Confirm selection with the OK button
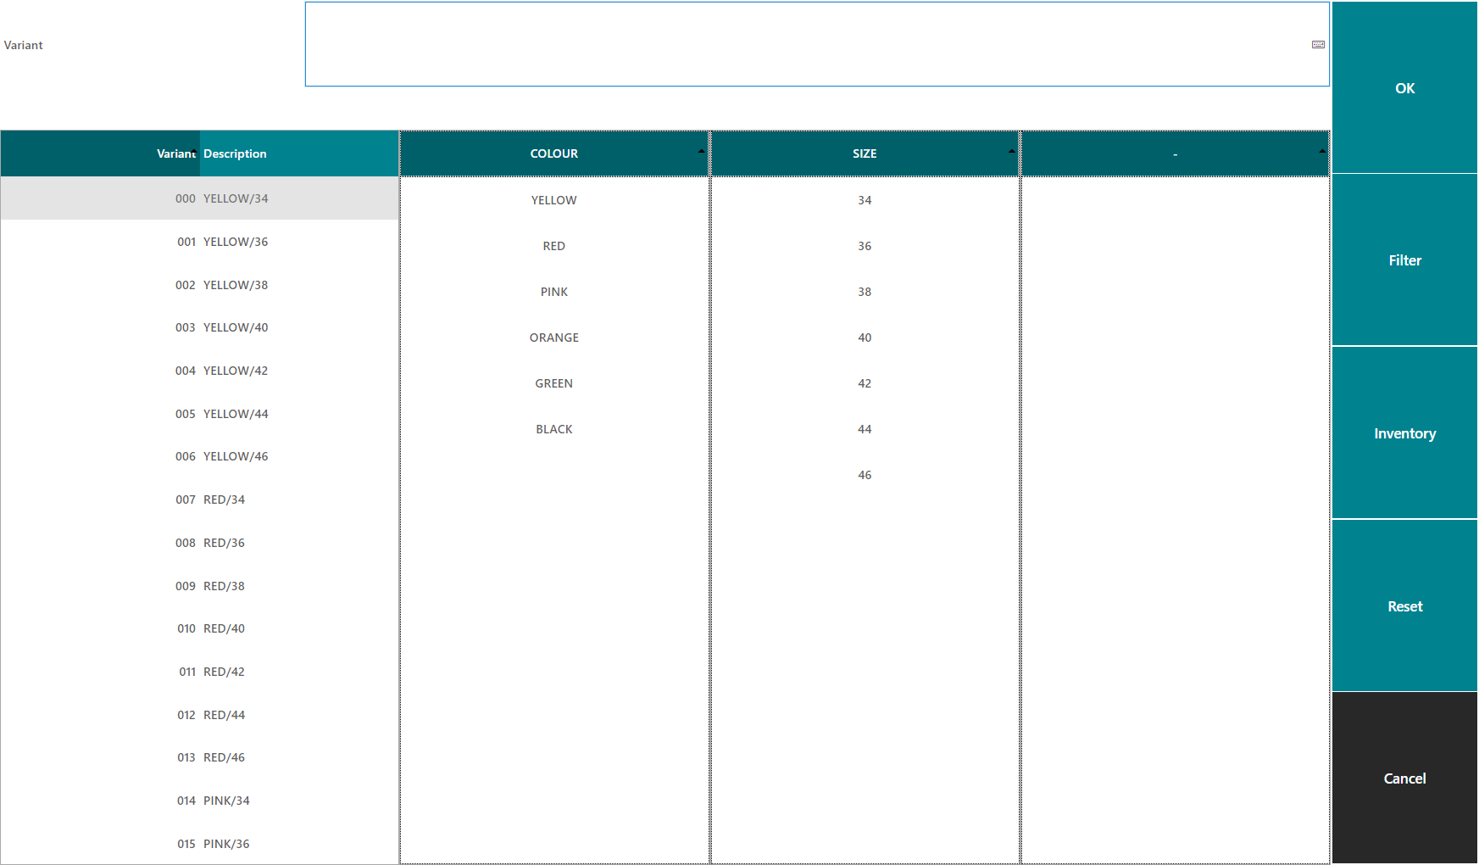 click(x=1404, y=87)
